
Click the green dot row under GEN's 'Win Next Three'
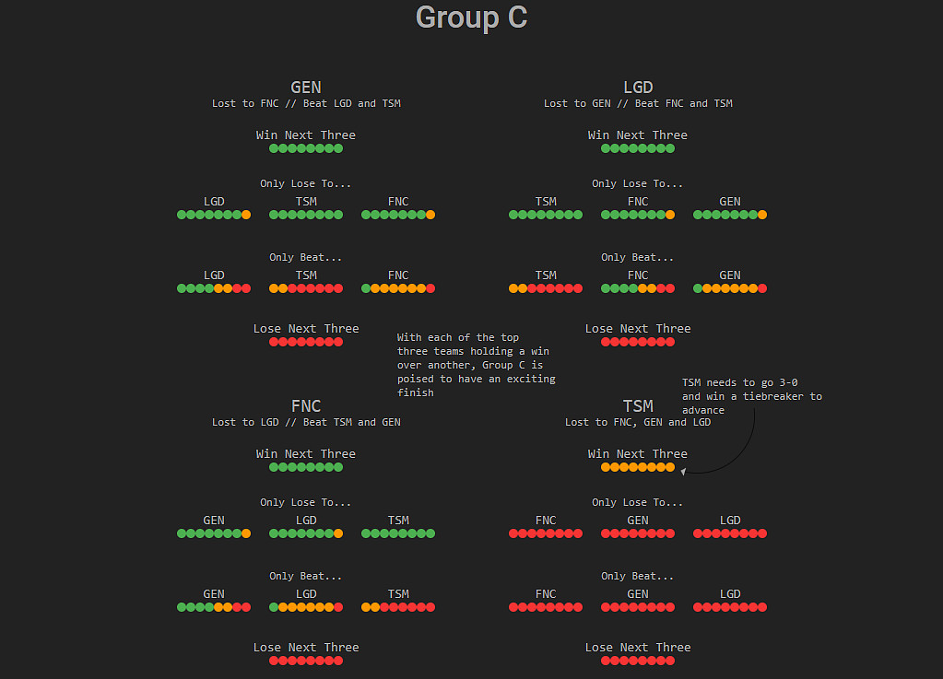click(x=306, y=148)
